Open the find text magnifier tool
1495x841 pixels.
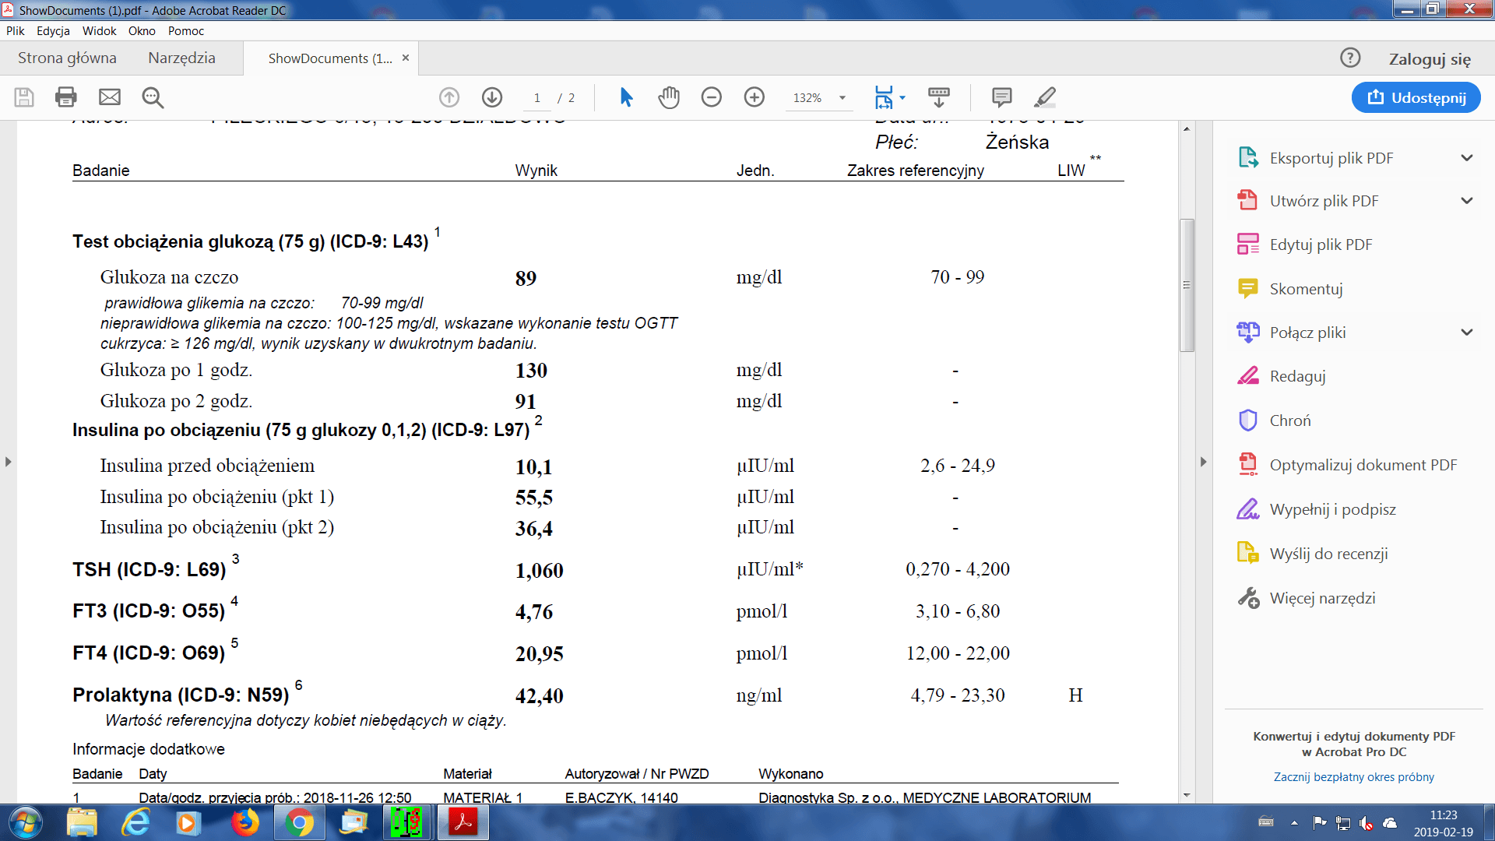pyautogui.click(x=153, y=97)
